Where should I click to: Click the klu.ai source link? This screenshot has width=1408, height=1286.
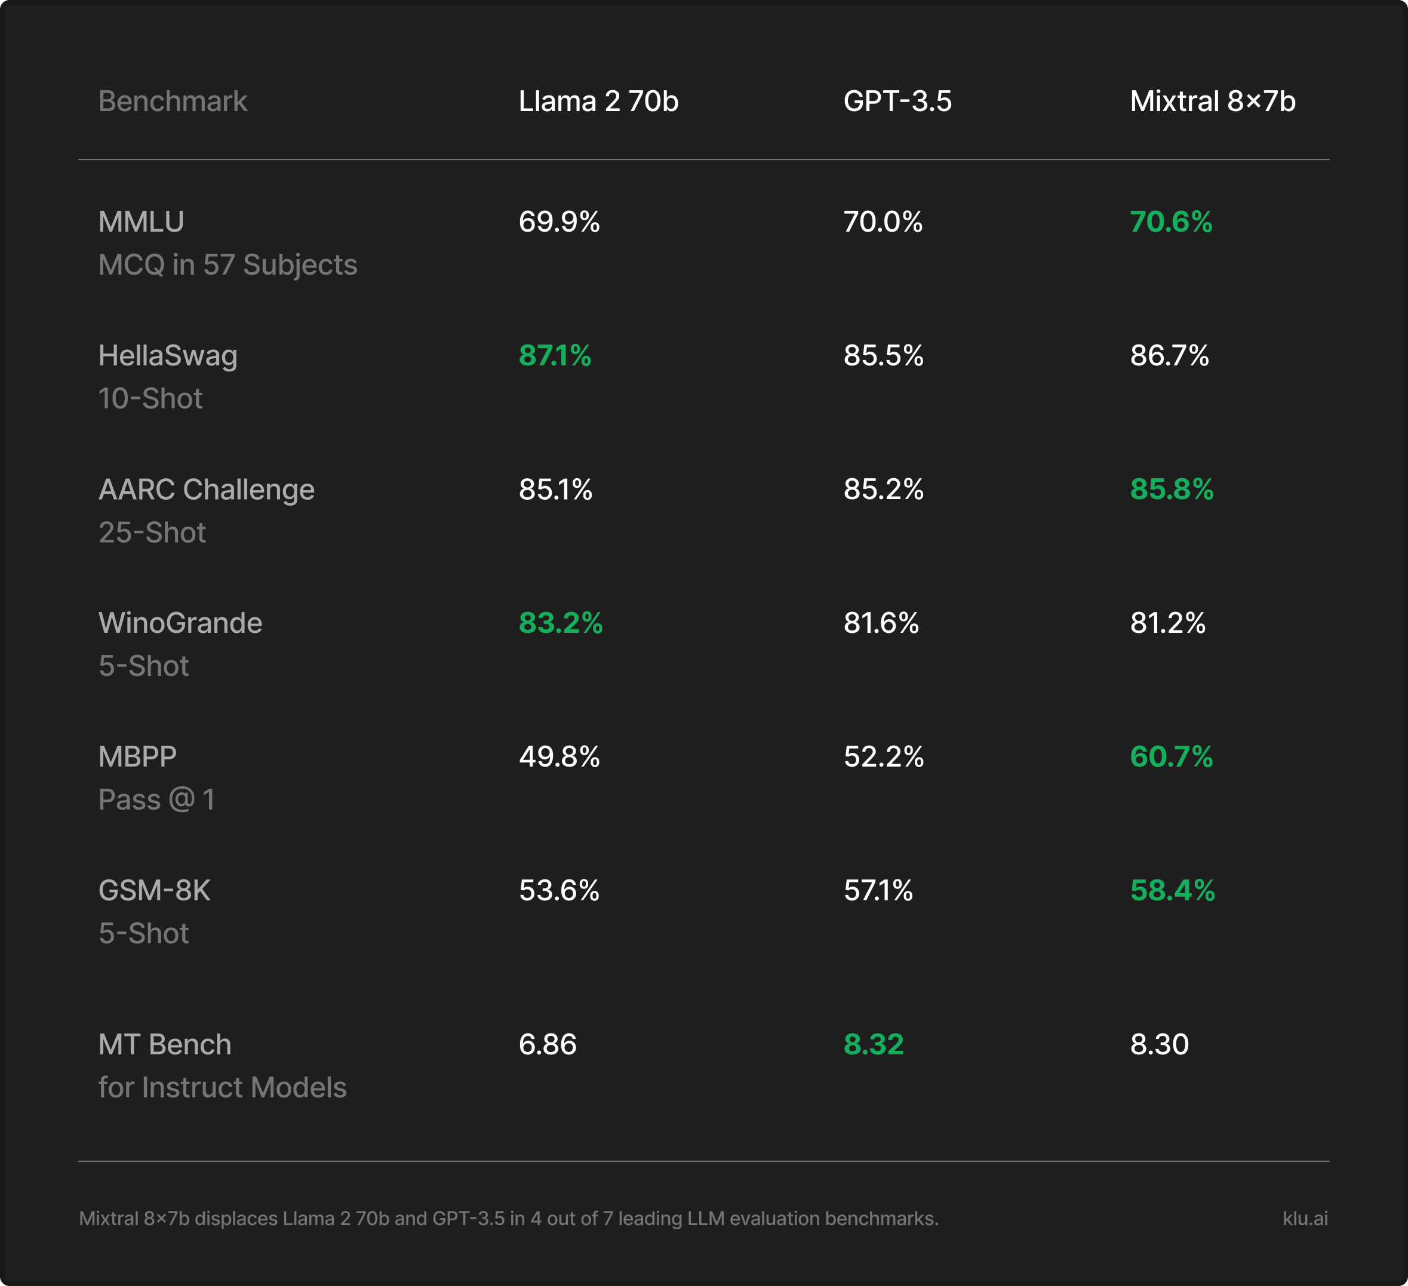pyautogui.click(x=1305, y=1219)
